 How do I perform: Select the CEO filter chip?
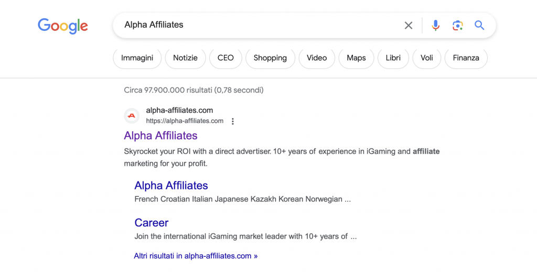[225, 58]
